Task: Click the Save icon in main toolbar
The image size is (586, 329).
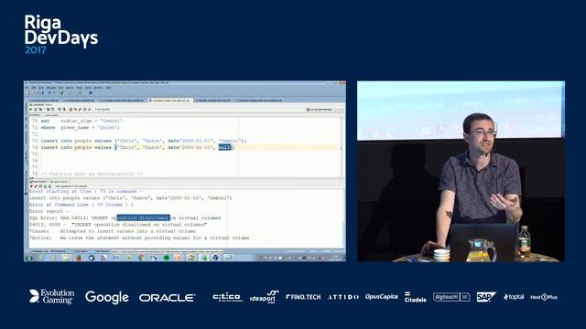Action: 38,93
